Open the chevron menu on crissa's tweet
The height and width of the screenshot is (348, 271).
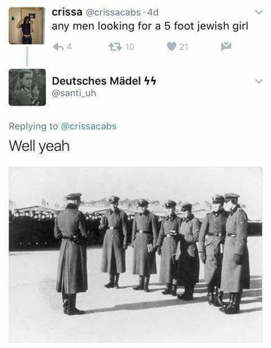(x=259, y=12)
